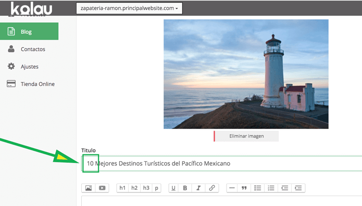This screenshot has height=206, width=362.
Task: Click the insert video toolbar icon
Action: coord(102,188)
